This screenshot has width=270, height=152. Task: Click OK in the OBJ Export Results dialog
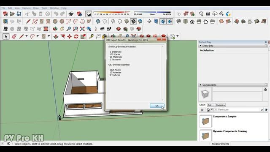click(157, 106)
